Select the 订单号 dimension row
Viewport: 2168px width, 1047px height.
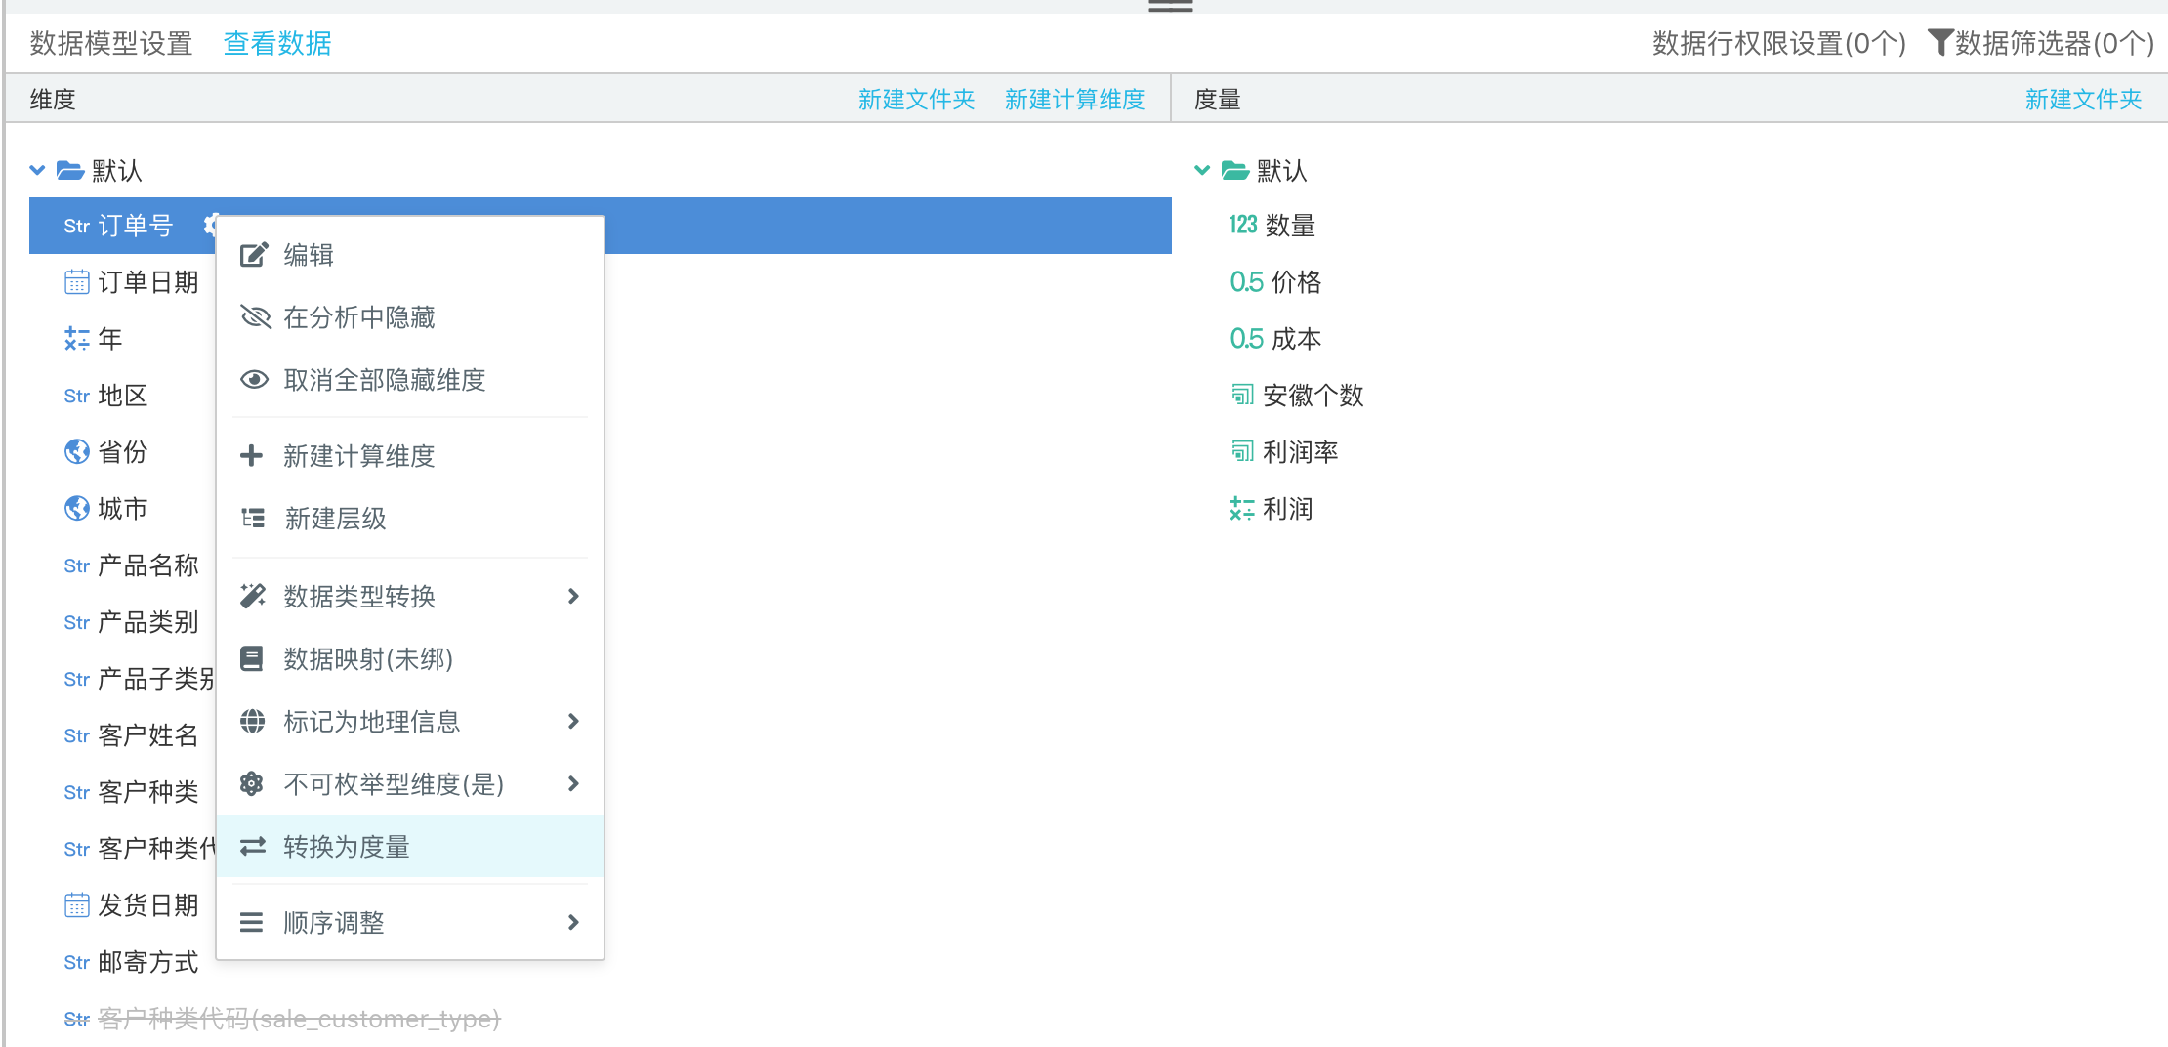[x=601, y=226]
